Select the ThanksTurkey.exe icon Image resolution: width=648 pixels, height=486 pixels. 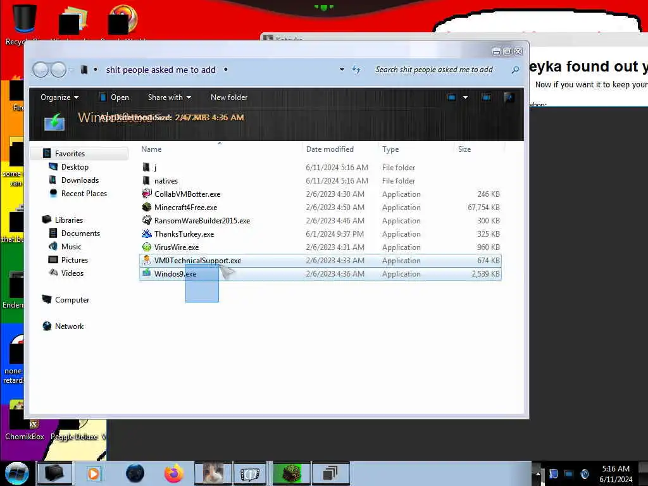coord(147,234)
